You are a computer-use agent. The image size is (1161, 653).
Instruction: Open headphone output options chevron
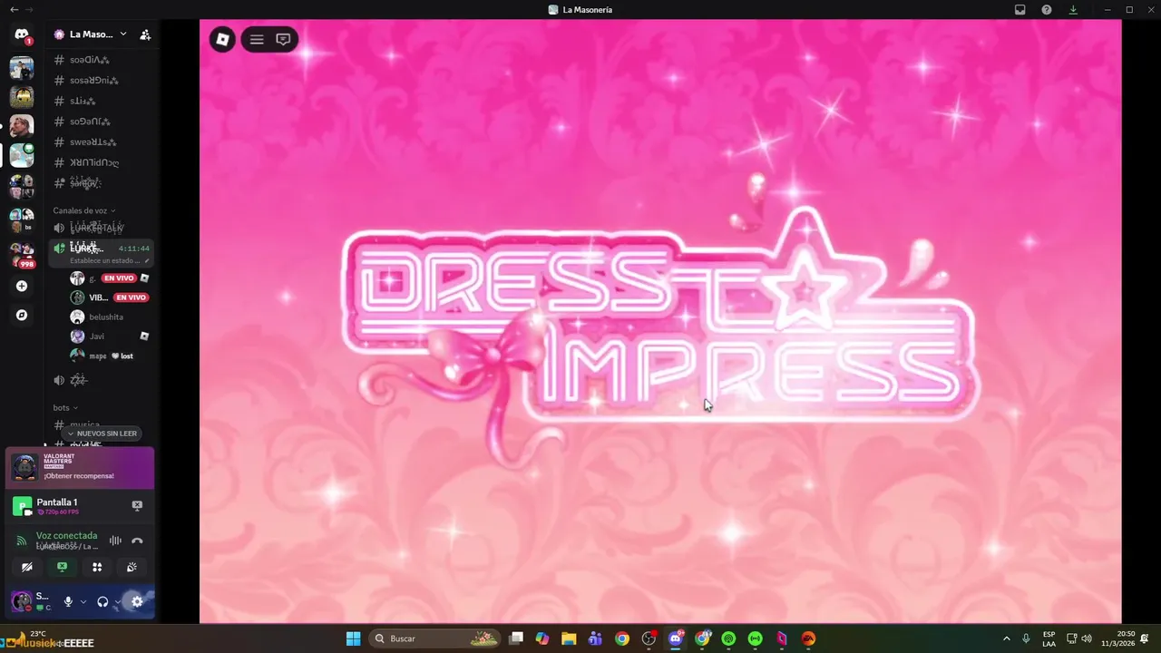point(117,601)
